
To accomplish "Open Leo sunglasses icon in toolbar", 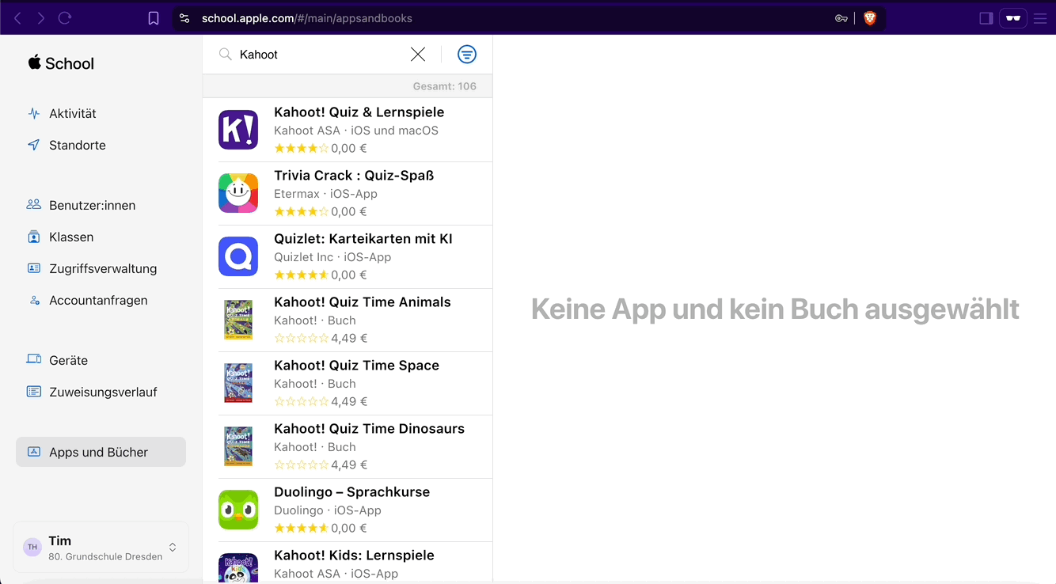I will [1013, 18].
